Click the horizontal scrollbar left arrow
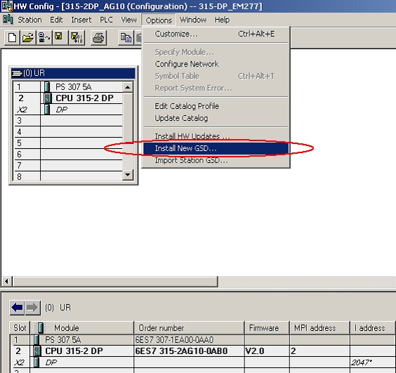 7,281
